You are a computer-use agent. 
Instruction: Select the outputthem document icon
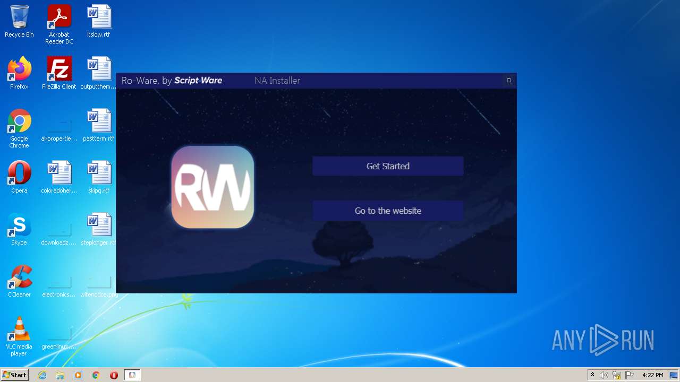99,73
